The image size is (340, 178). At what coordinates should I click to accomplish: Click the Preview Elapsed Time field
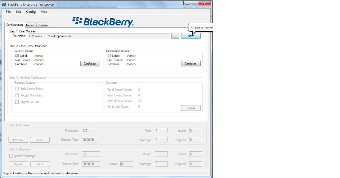coord(91,140)
